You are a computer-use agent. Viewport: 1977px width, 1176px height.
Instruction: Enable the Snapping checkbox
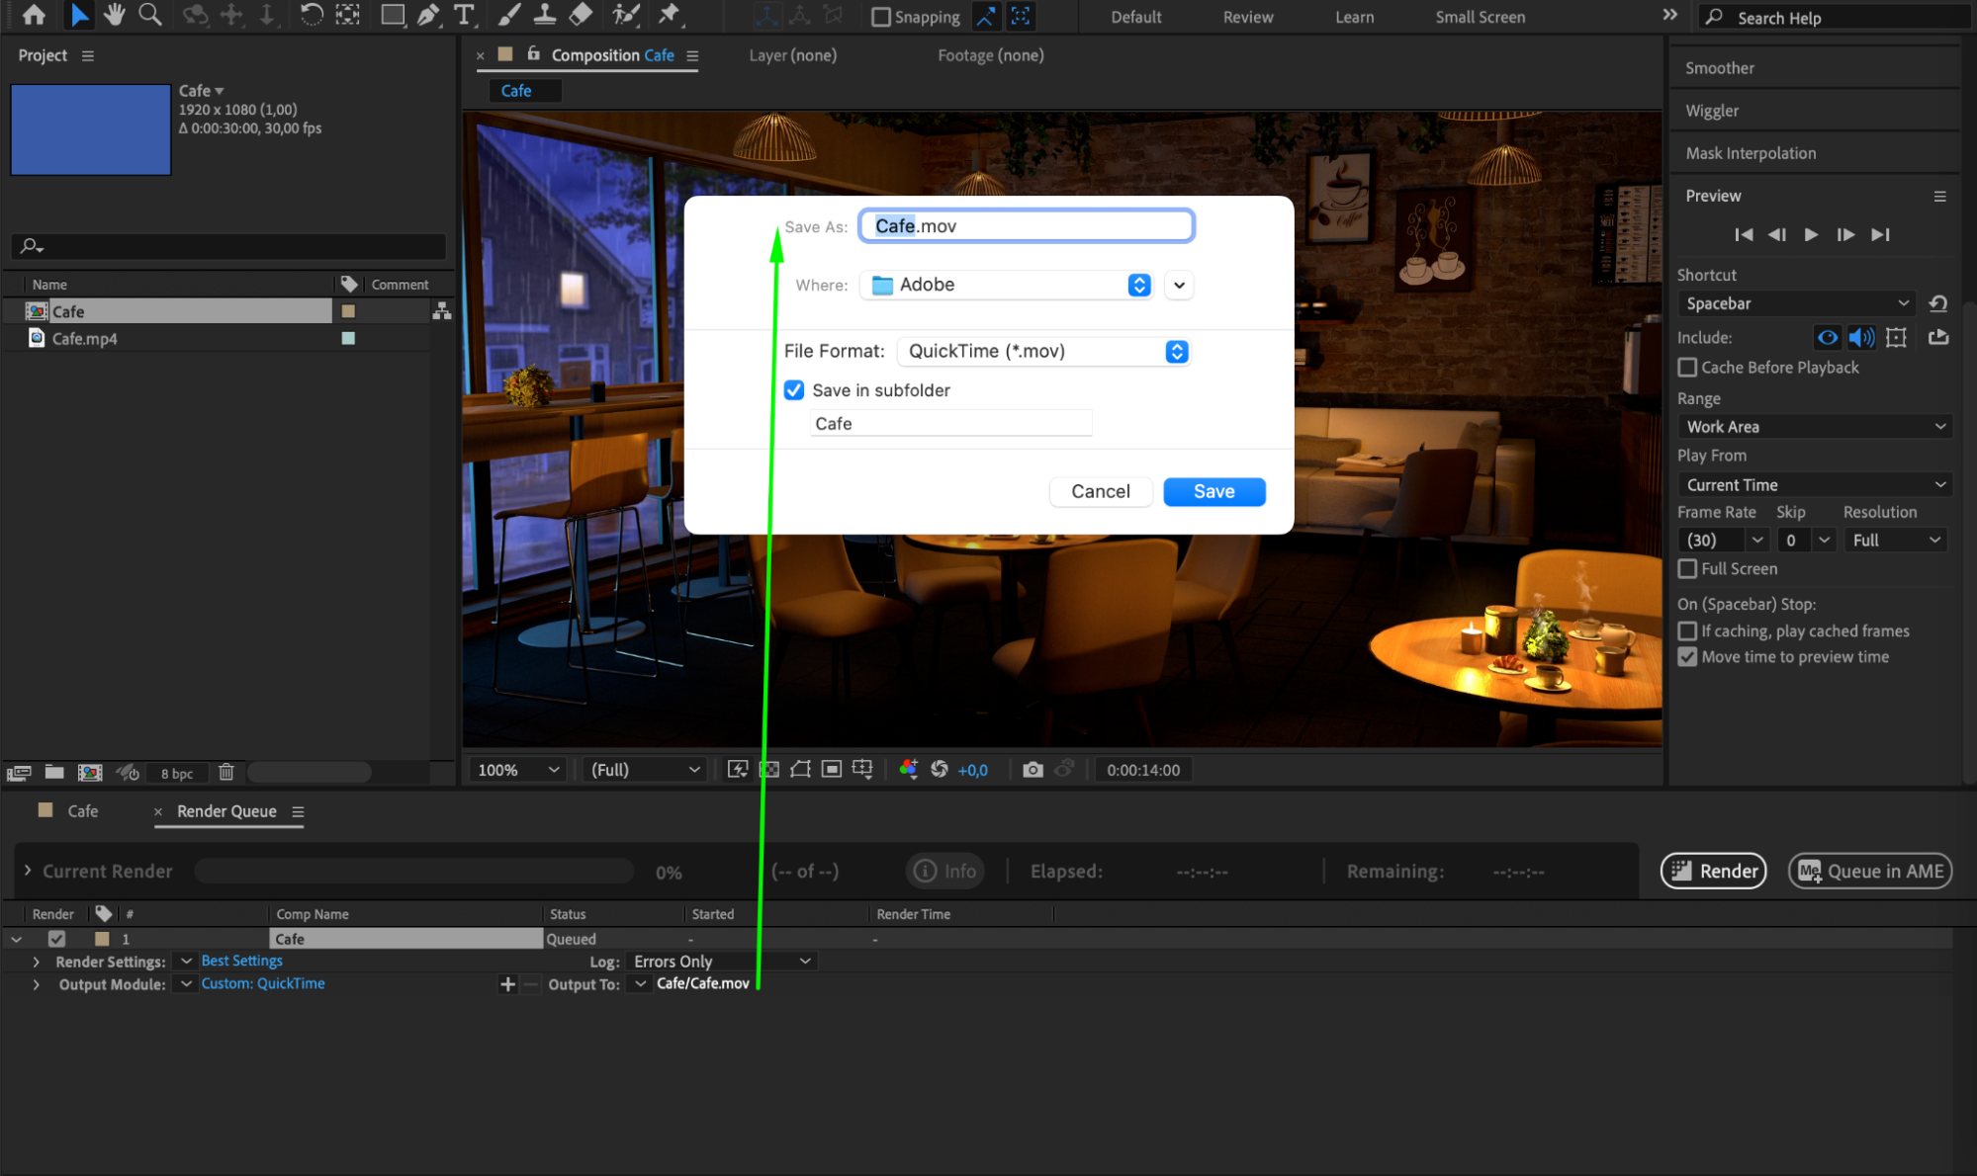(880, 17)
